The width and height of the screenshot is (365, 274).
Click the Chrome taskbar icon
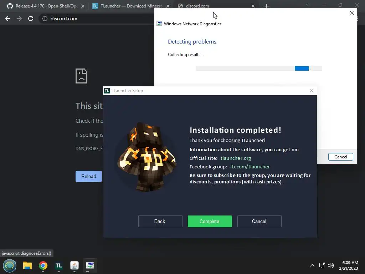(43, 265)
